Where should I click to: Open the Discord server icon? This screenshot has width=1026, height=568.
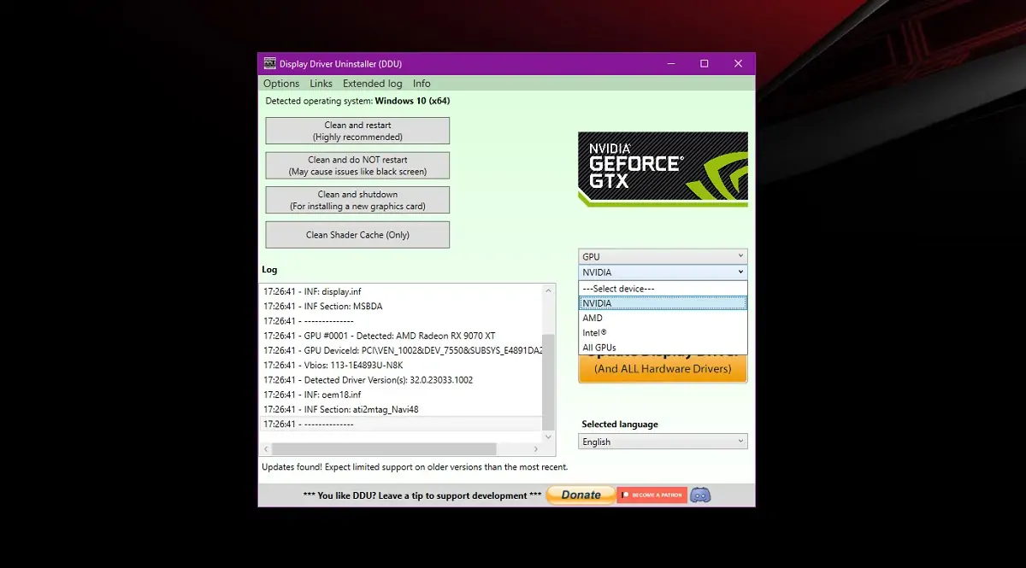[700, 495]
